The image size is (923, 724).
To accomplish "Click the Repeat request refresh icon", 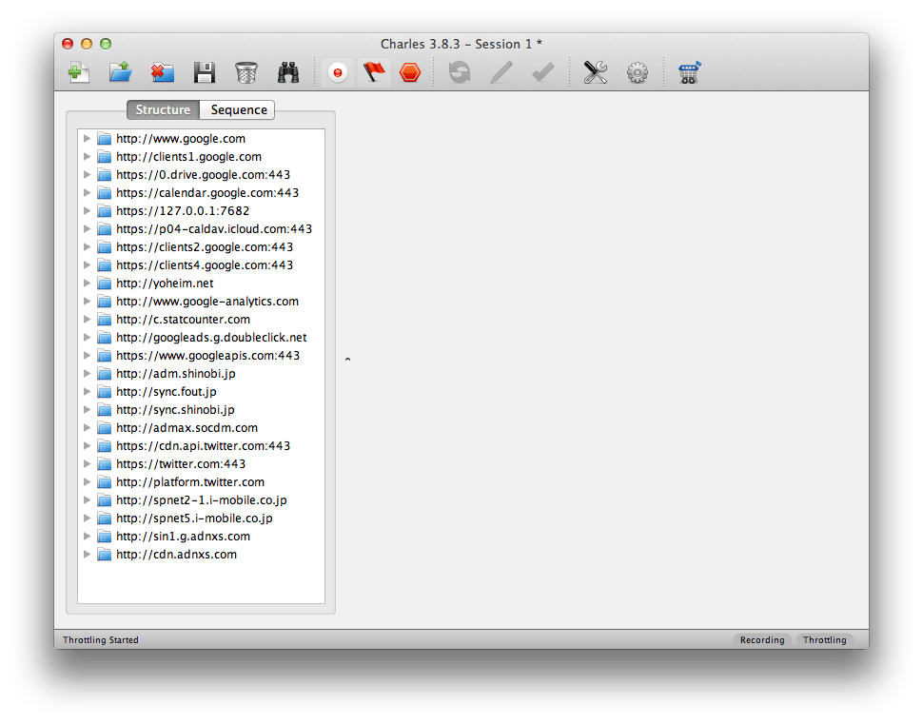I will click(460, 72).
